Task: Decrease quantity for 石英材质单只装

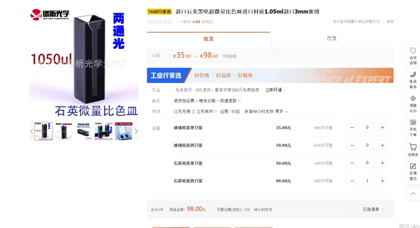Action: click(x=352, y=163)
